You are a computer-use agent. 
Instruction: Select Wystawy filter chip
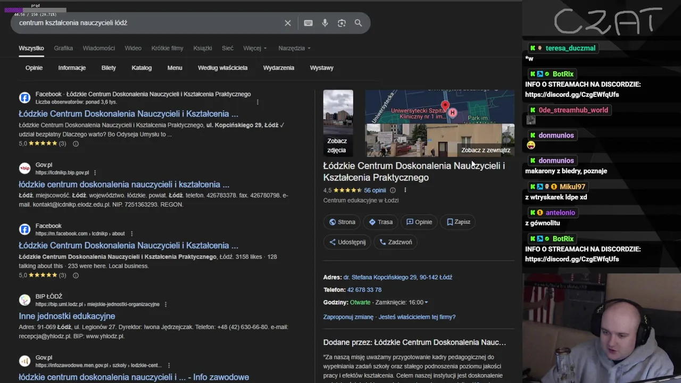(322, 68)
